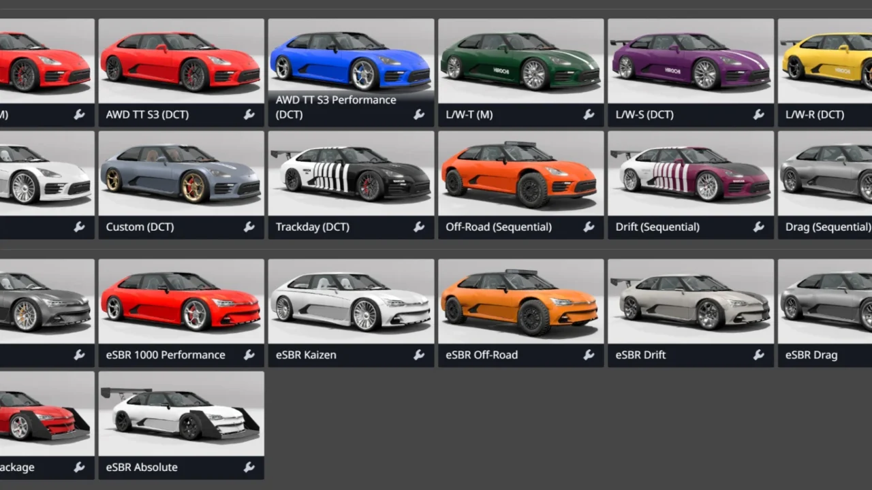Open the Trackday (DCT) wrench icon
The height and width of the screenshot is (490, 872).
[419, 227]
